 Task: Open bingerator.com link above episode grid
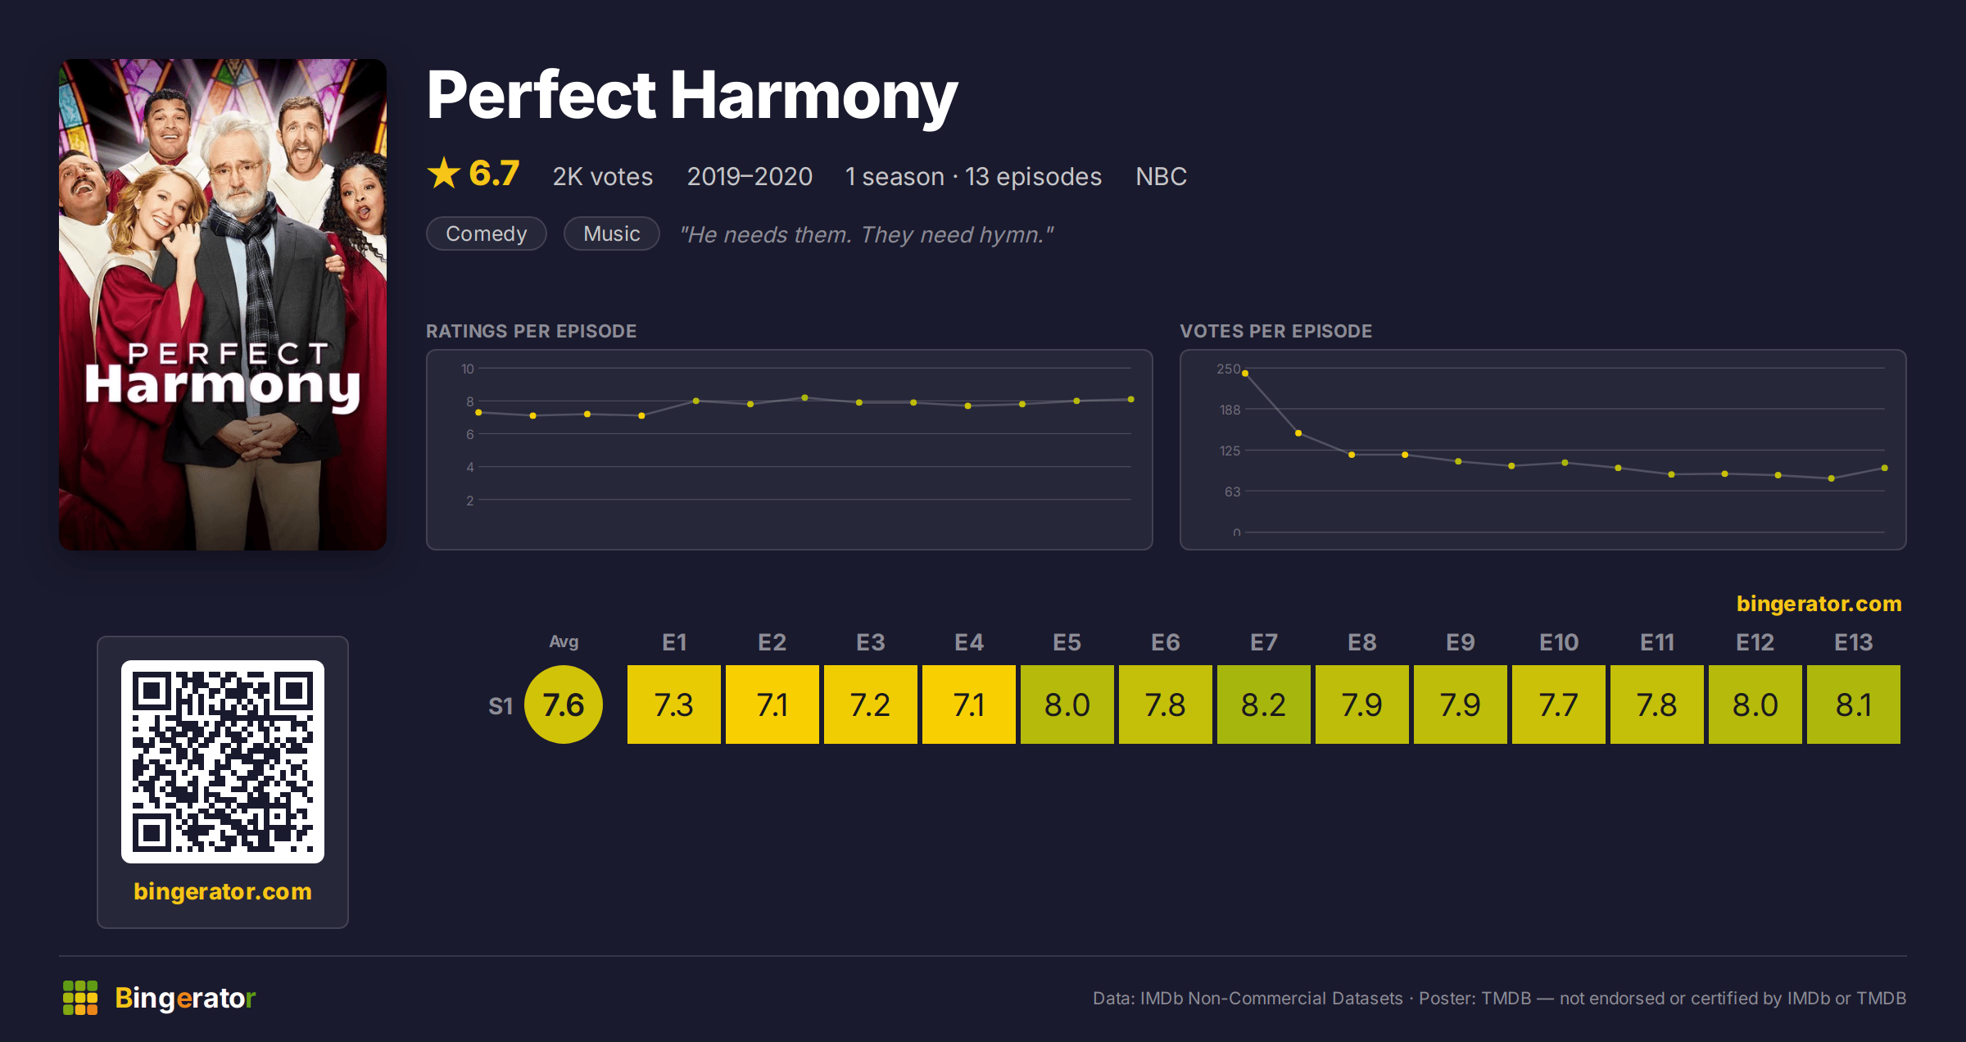point(1819,604)
